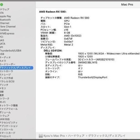Select デベロッパ in sidebar
140x140 pixels.
pyautogui.click(x=5, y=136)
